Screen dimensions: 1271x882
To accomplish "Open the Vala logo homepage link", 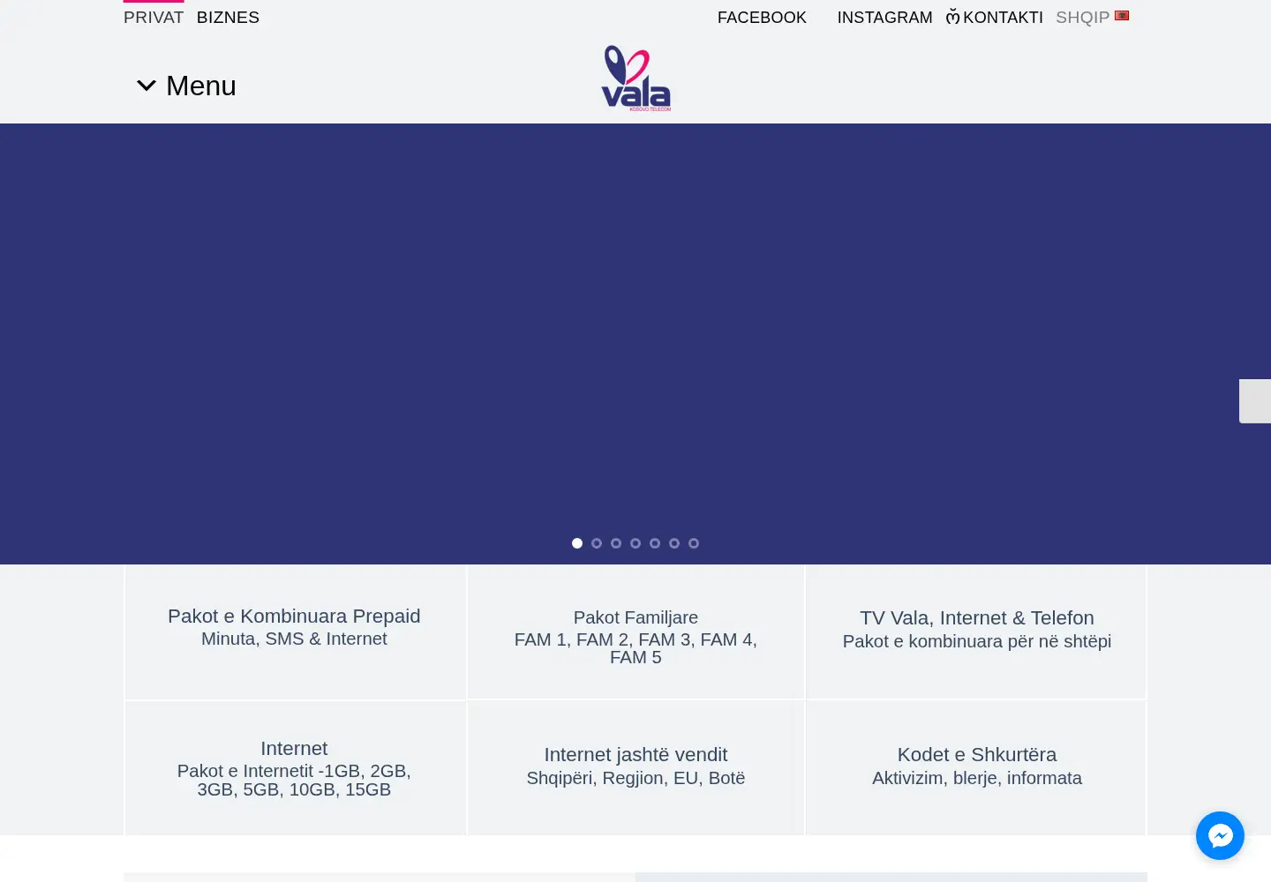I will [635, 78].
